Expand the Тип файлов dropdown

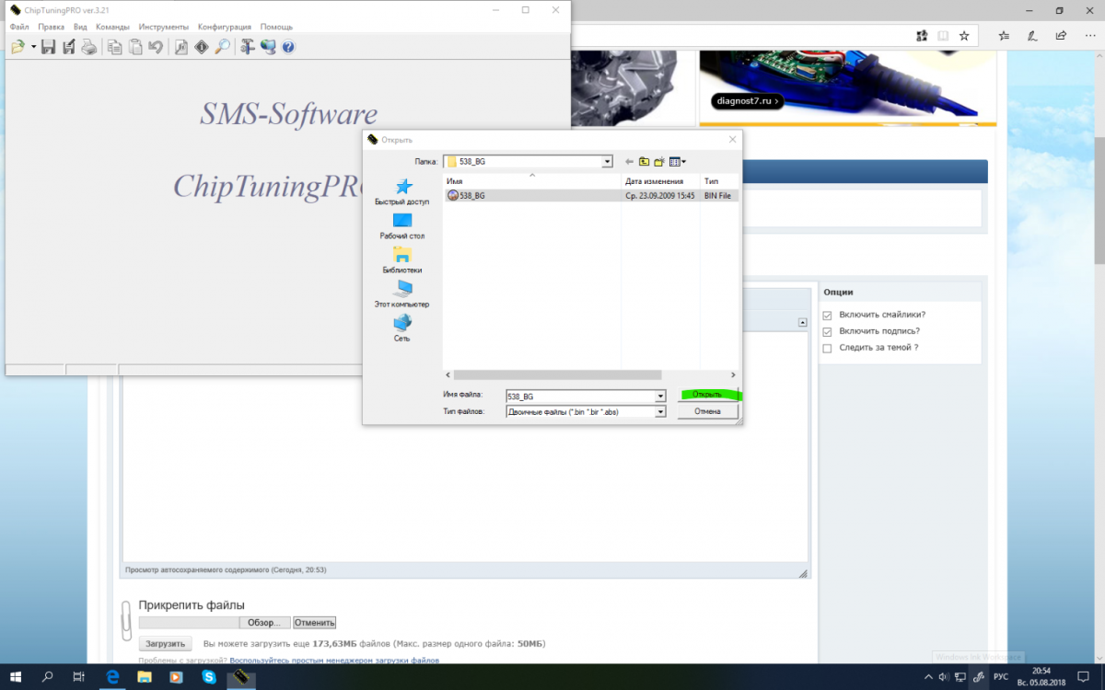[x=660, y=412]
